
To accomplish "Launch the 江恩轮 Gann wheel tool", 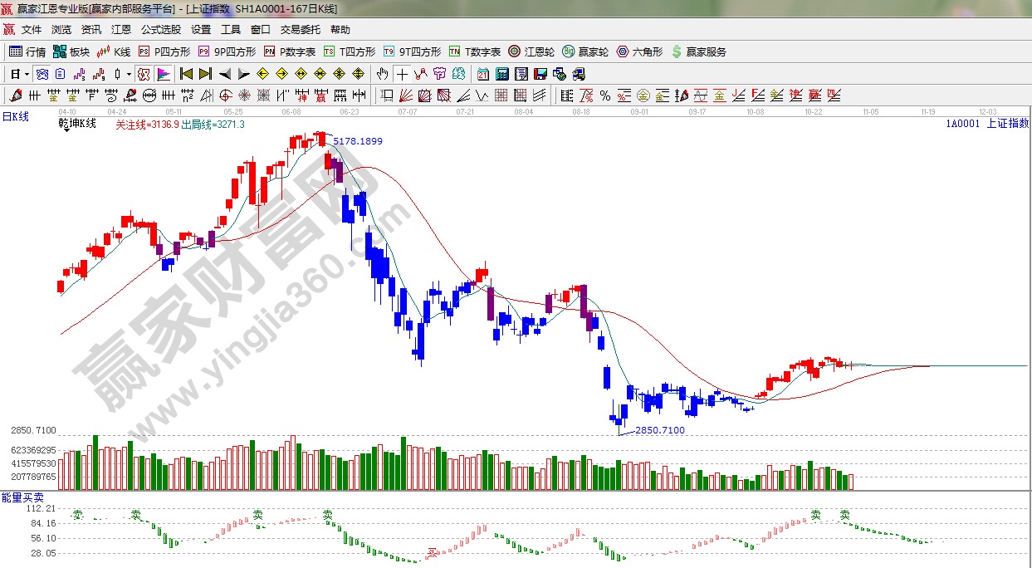I will pos(531,51).
